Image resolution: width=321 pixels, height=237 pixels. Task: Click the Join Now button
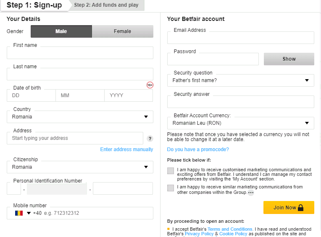289,207
